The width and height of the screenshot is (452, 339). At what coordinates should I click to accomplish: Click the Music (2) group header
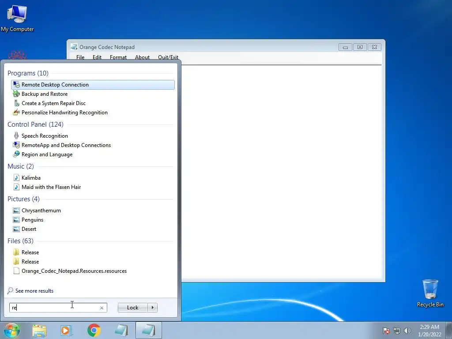(x=21, y=166)
